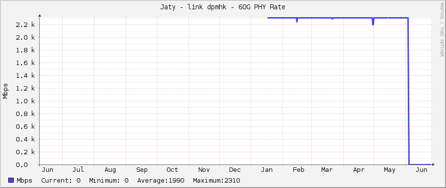Click the blue Mbps legend color swatch

pos(11,180)
